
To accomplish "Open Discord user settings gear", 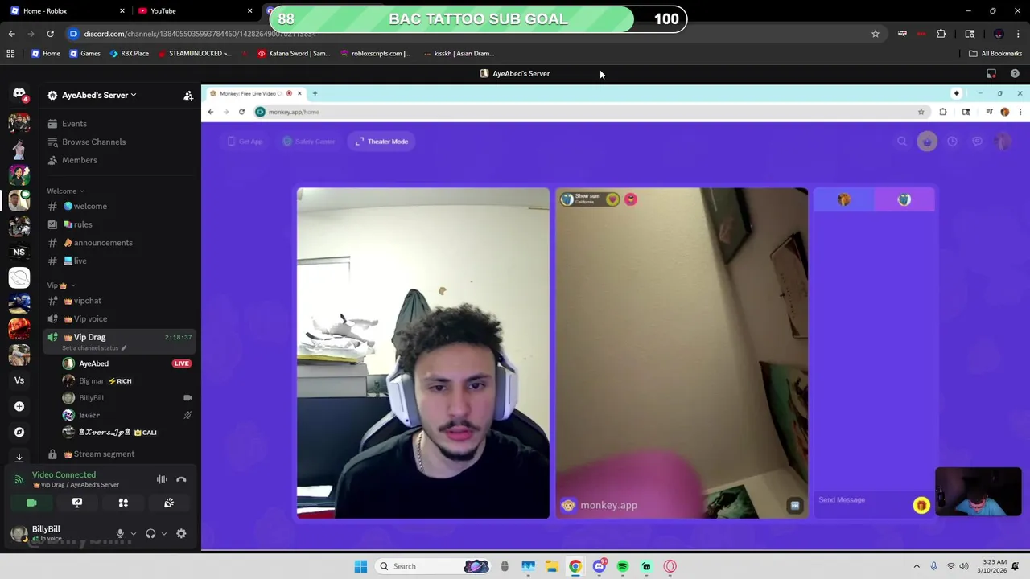I will pyautogui.click(x=181, y=533).
